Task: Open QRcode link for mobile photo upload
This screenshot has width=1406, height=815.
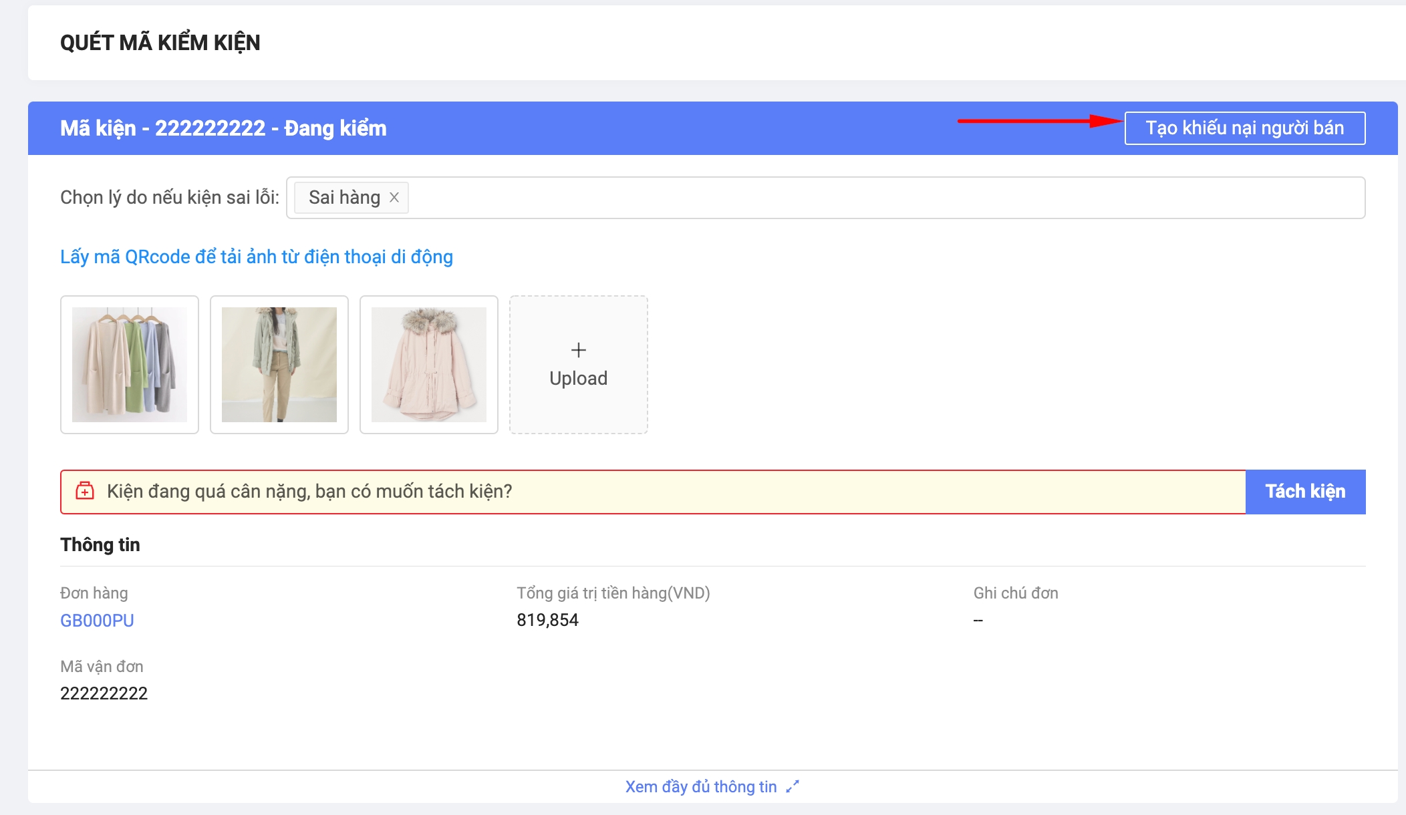Action: (x=257, y=257)
